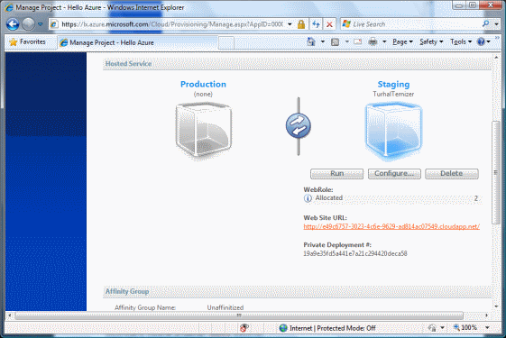Click the Run button
The width and height of the screenshot is (506, 338).
pos(337,174)
